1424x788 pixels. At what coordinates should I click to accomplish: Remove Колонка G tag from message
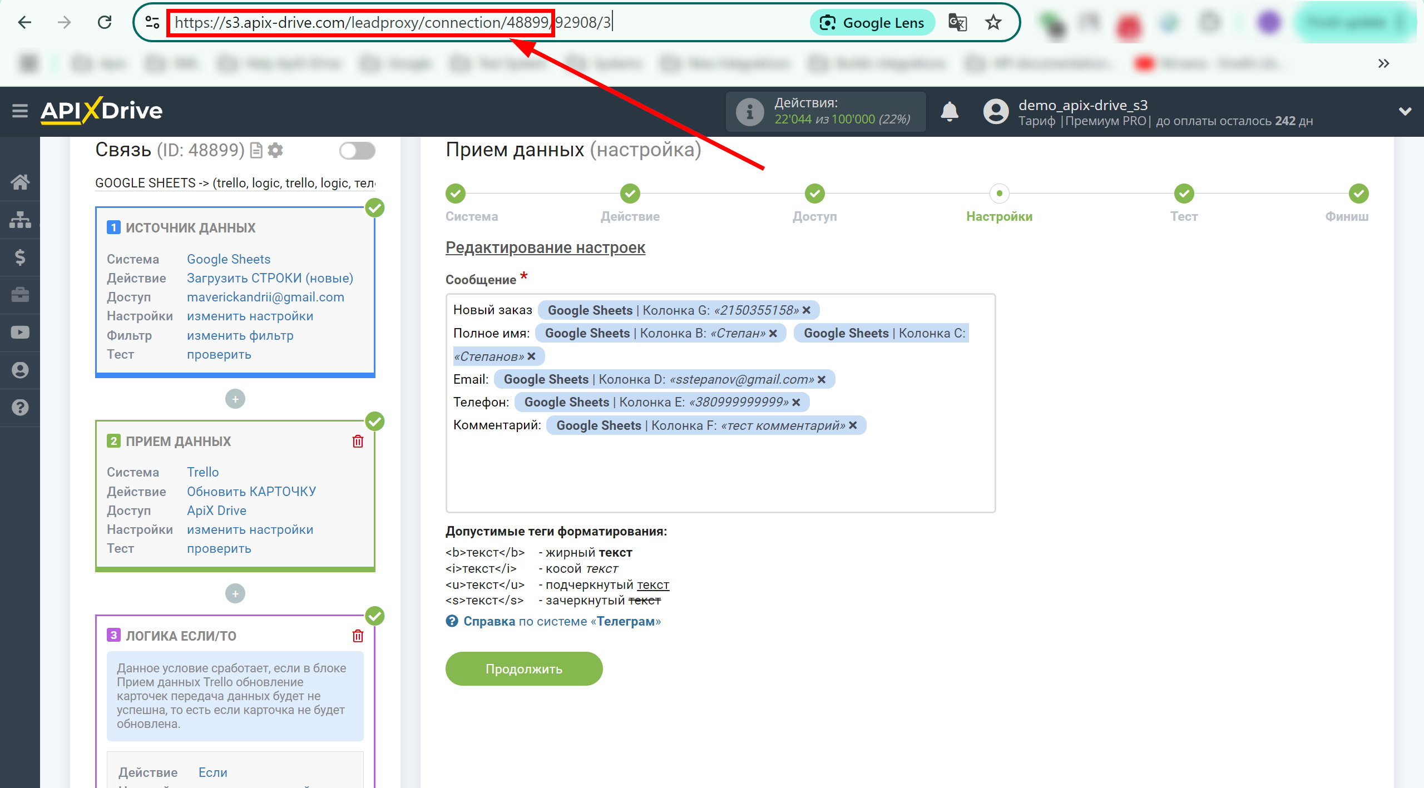[807, 310]
